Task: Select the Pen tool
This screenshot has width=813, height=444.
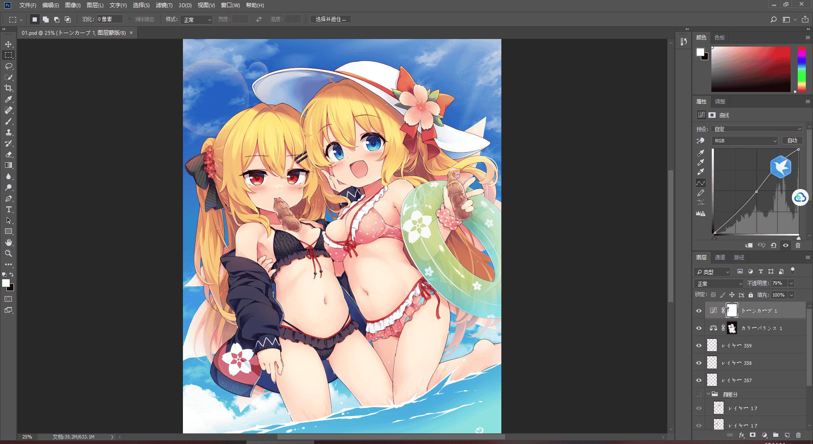Action: pos(8,198)
